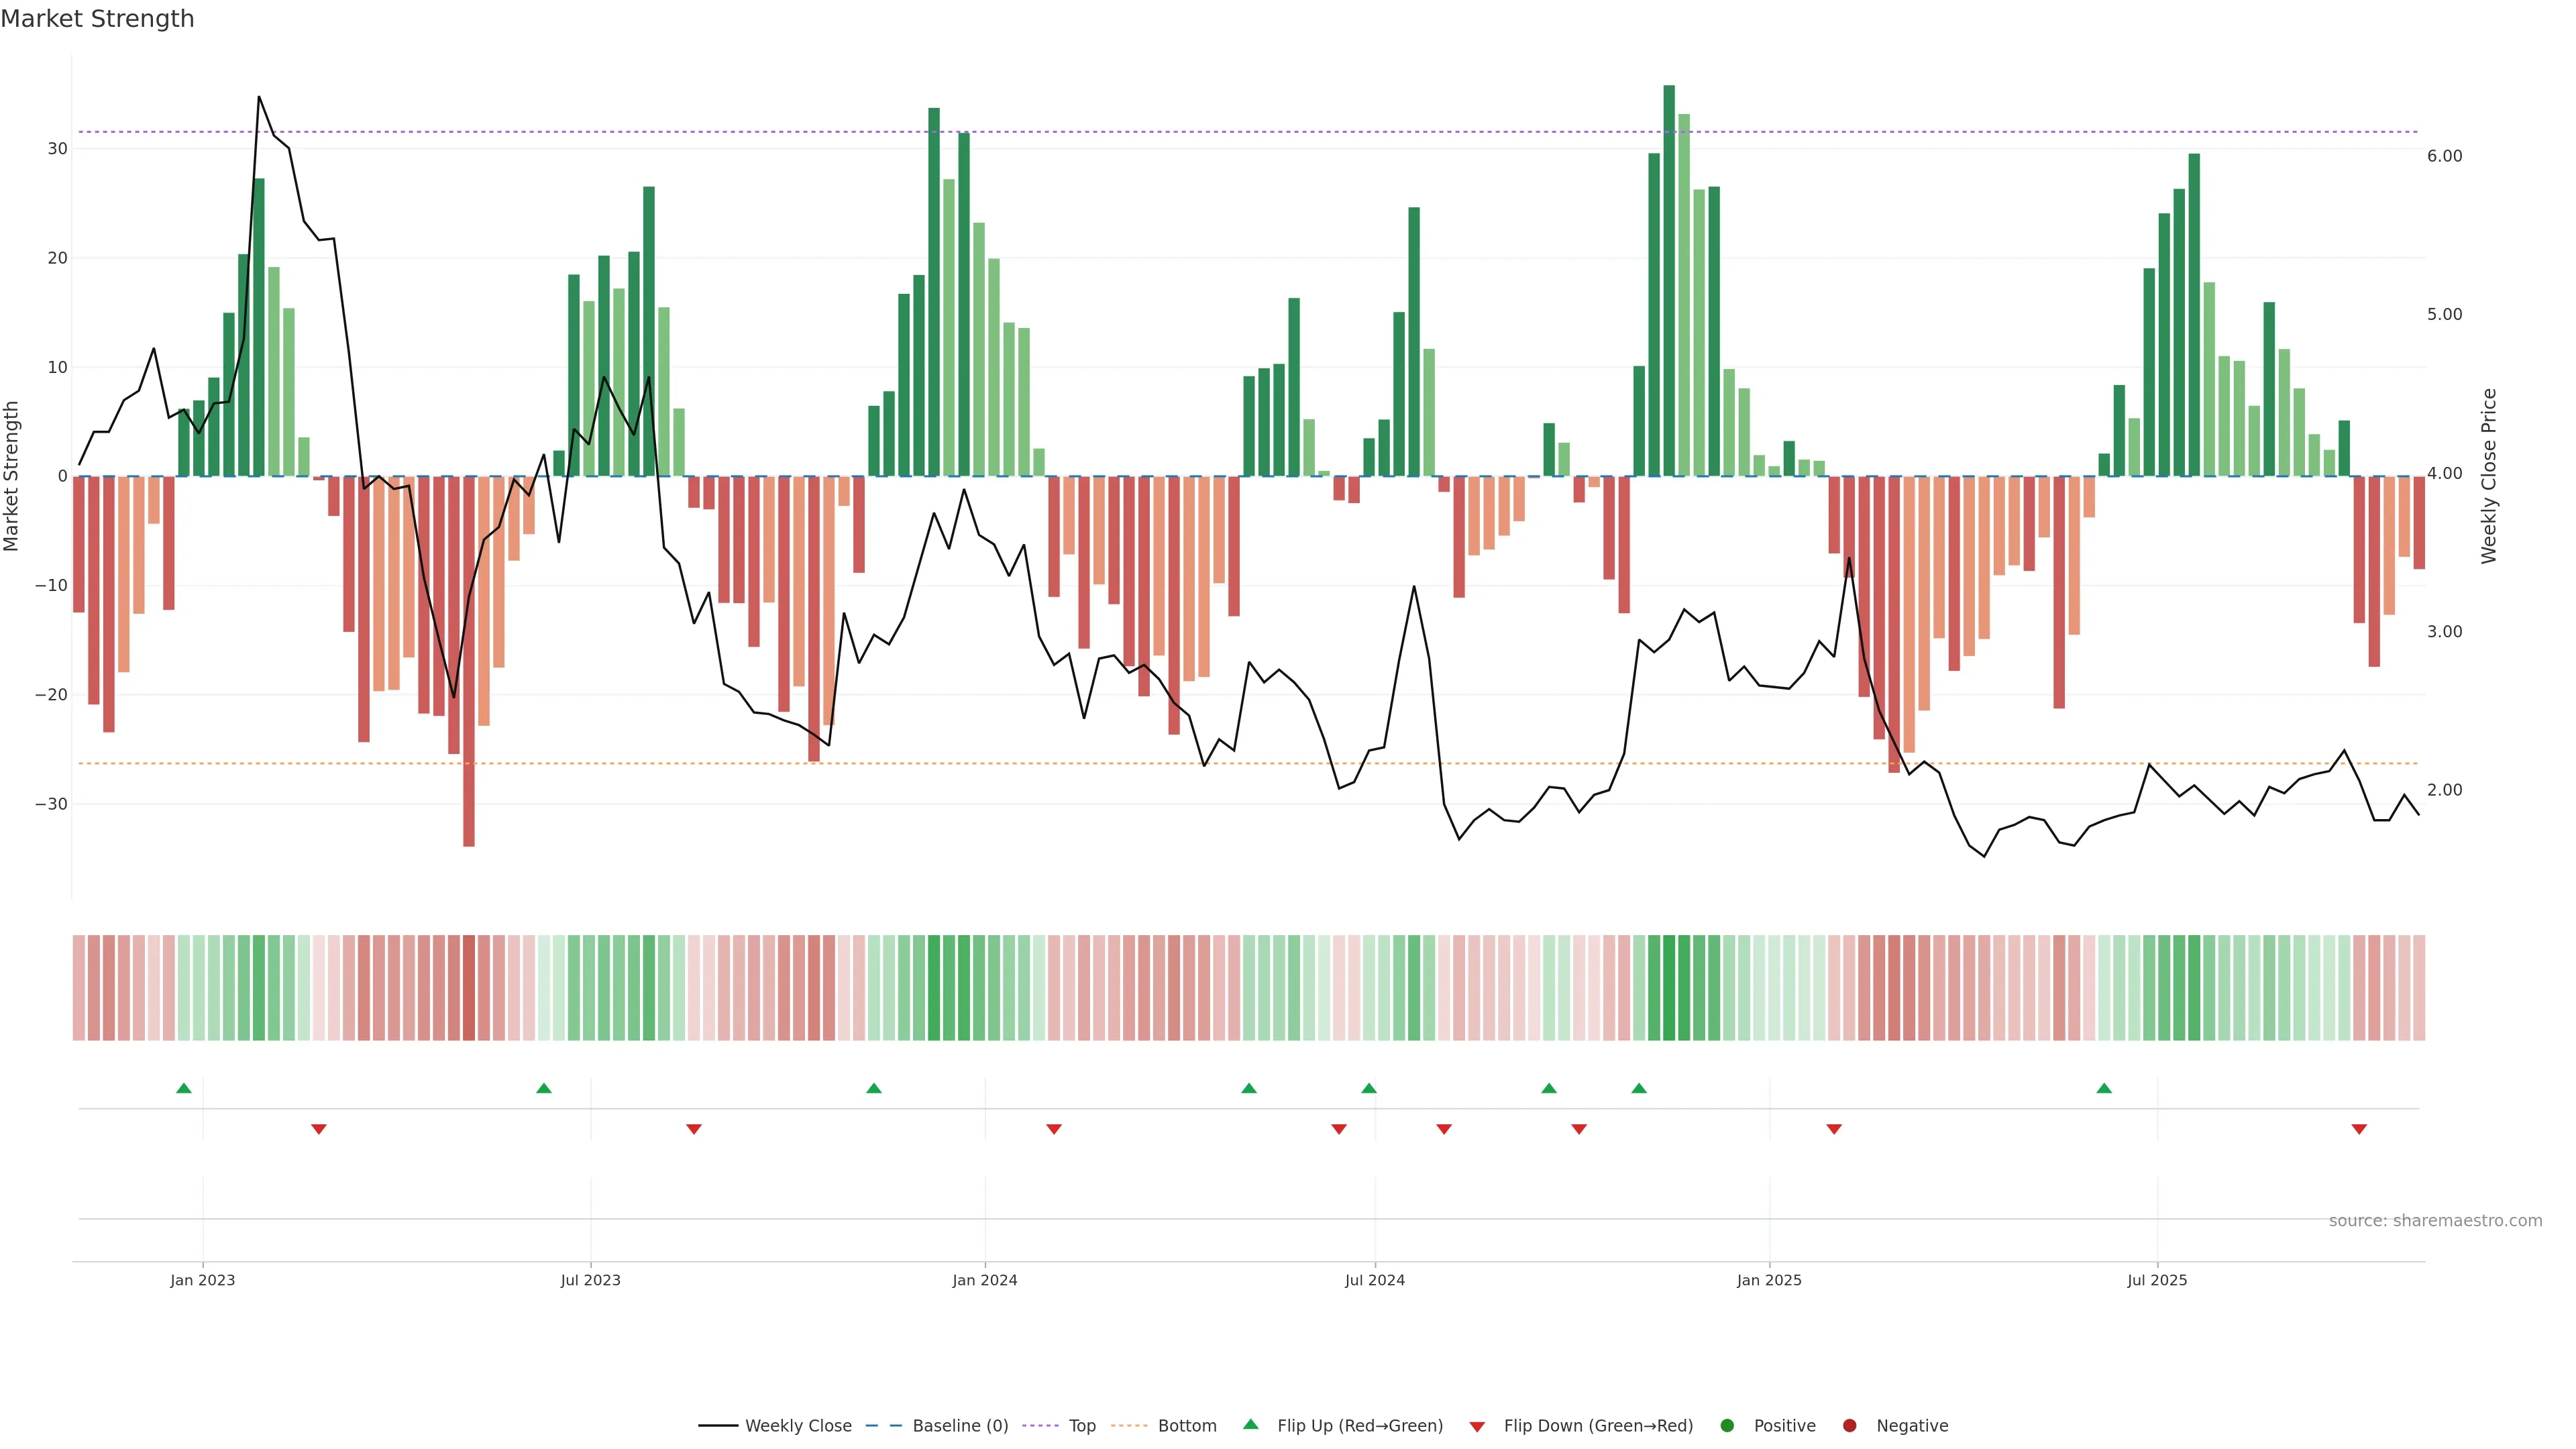Click the Flip Up marker before Jul 2025
This screenshot has height=1449, width=2576.
2104,1088
